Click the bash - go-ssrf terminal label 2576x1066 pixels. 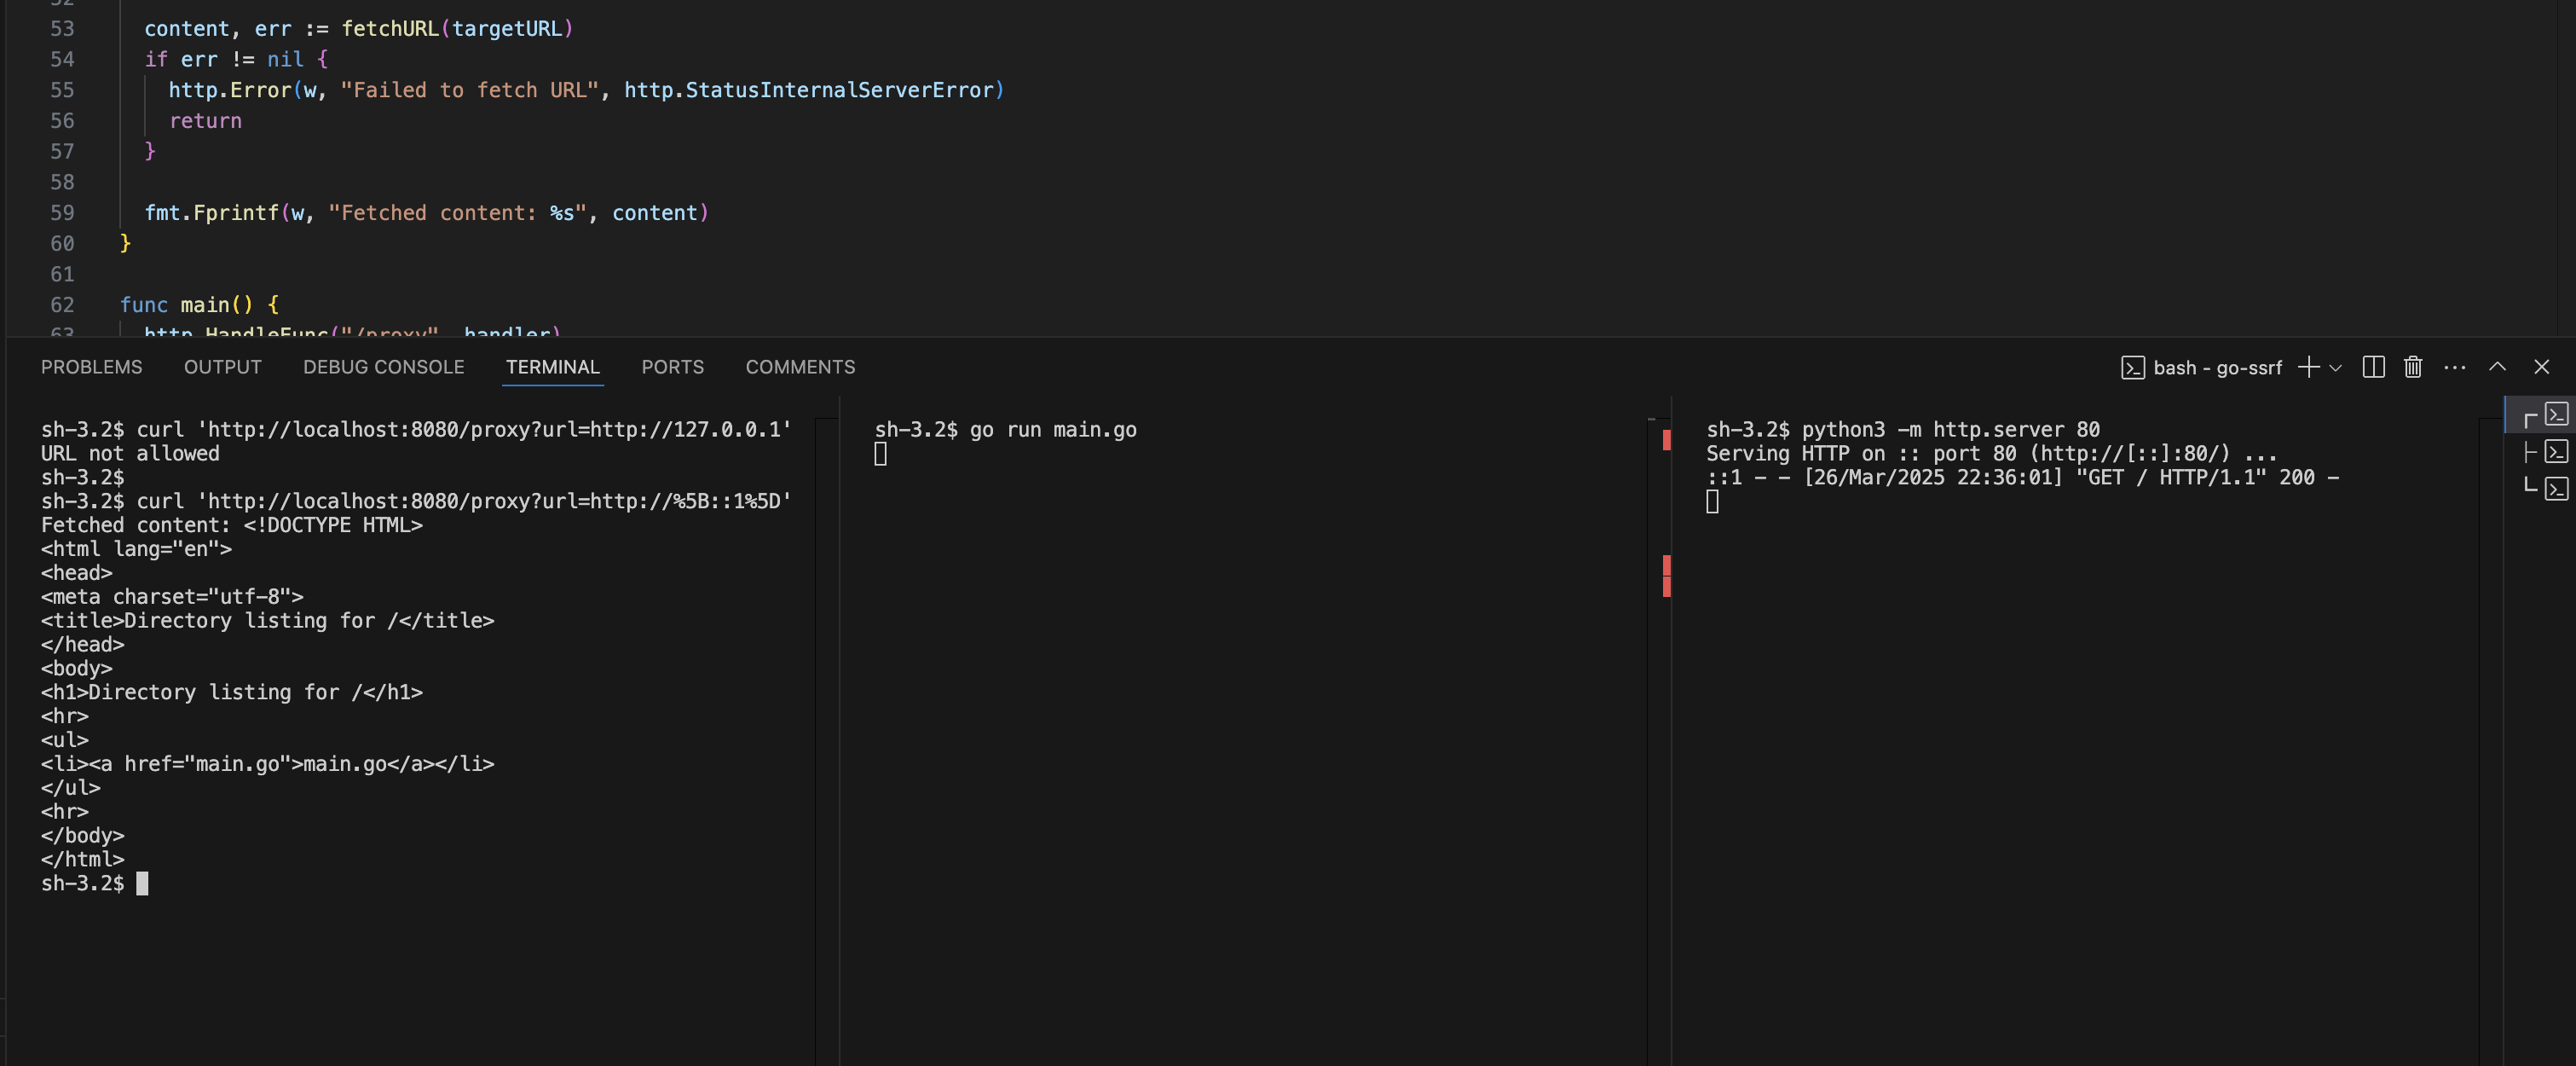[x=2201, y=367]
